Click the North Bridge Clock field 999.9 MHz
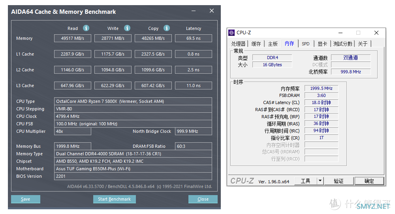 pos(194,131)
